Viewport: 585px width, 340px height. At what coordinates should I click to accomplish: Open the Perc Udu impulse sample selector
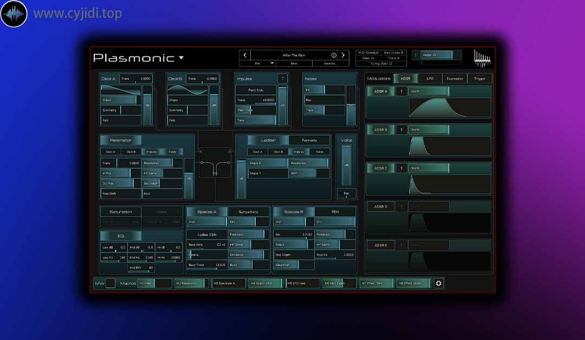pos(256,90)
